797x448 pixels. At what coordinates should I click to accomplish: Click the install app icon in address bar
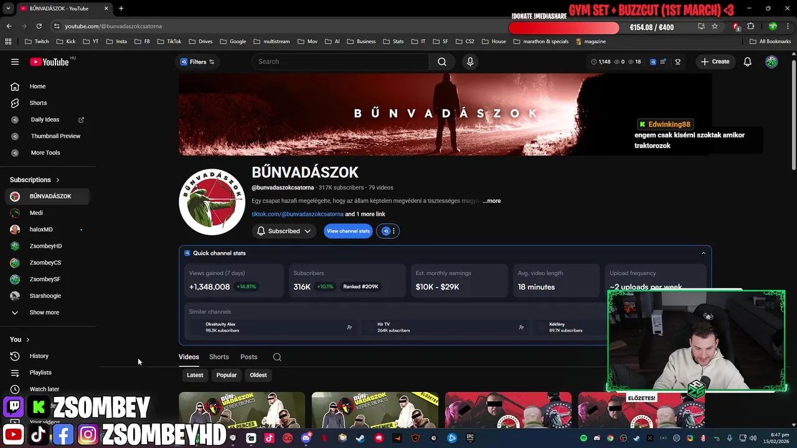(701, 26)
